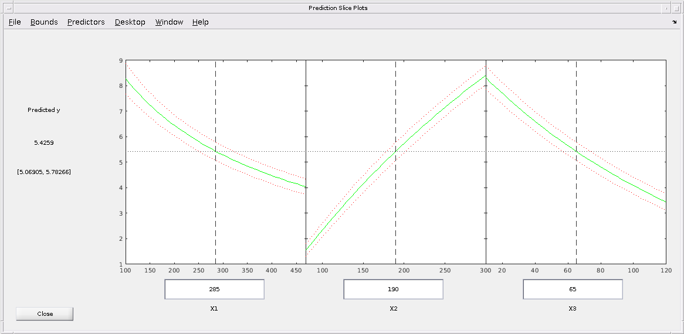Click the 'Prediction Slice Plots' window title
Image resolution: width=684 pixels, height=334 pixels.
338,8
